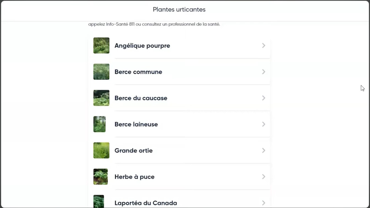Select the Laportéa du Canada photo
Image resolution: width=370 pixels, height=208 pixels.
pyautogui.click(x=99, y=201)
